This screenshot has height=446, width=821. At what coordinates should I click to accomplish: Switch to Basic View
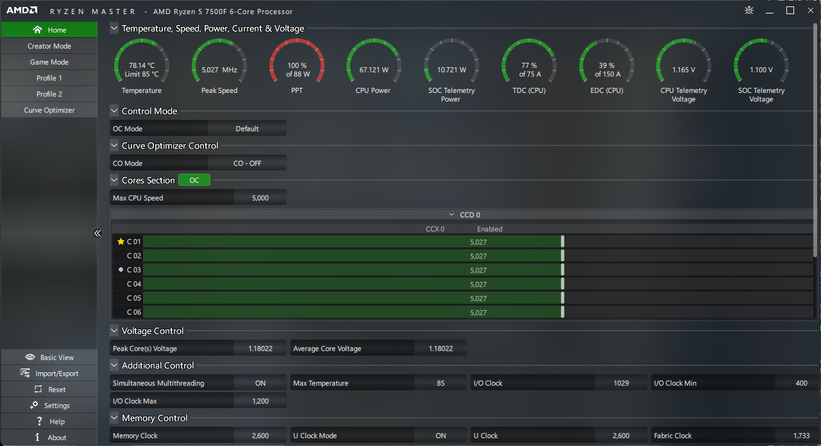(49, 358)
